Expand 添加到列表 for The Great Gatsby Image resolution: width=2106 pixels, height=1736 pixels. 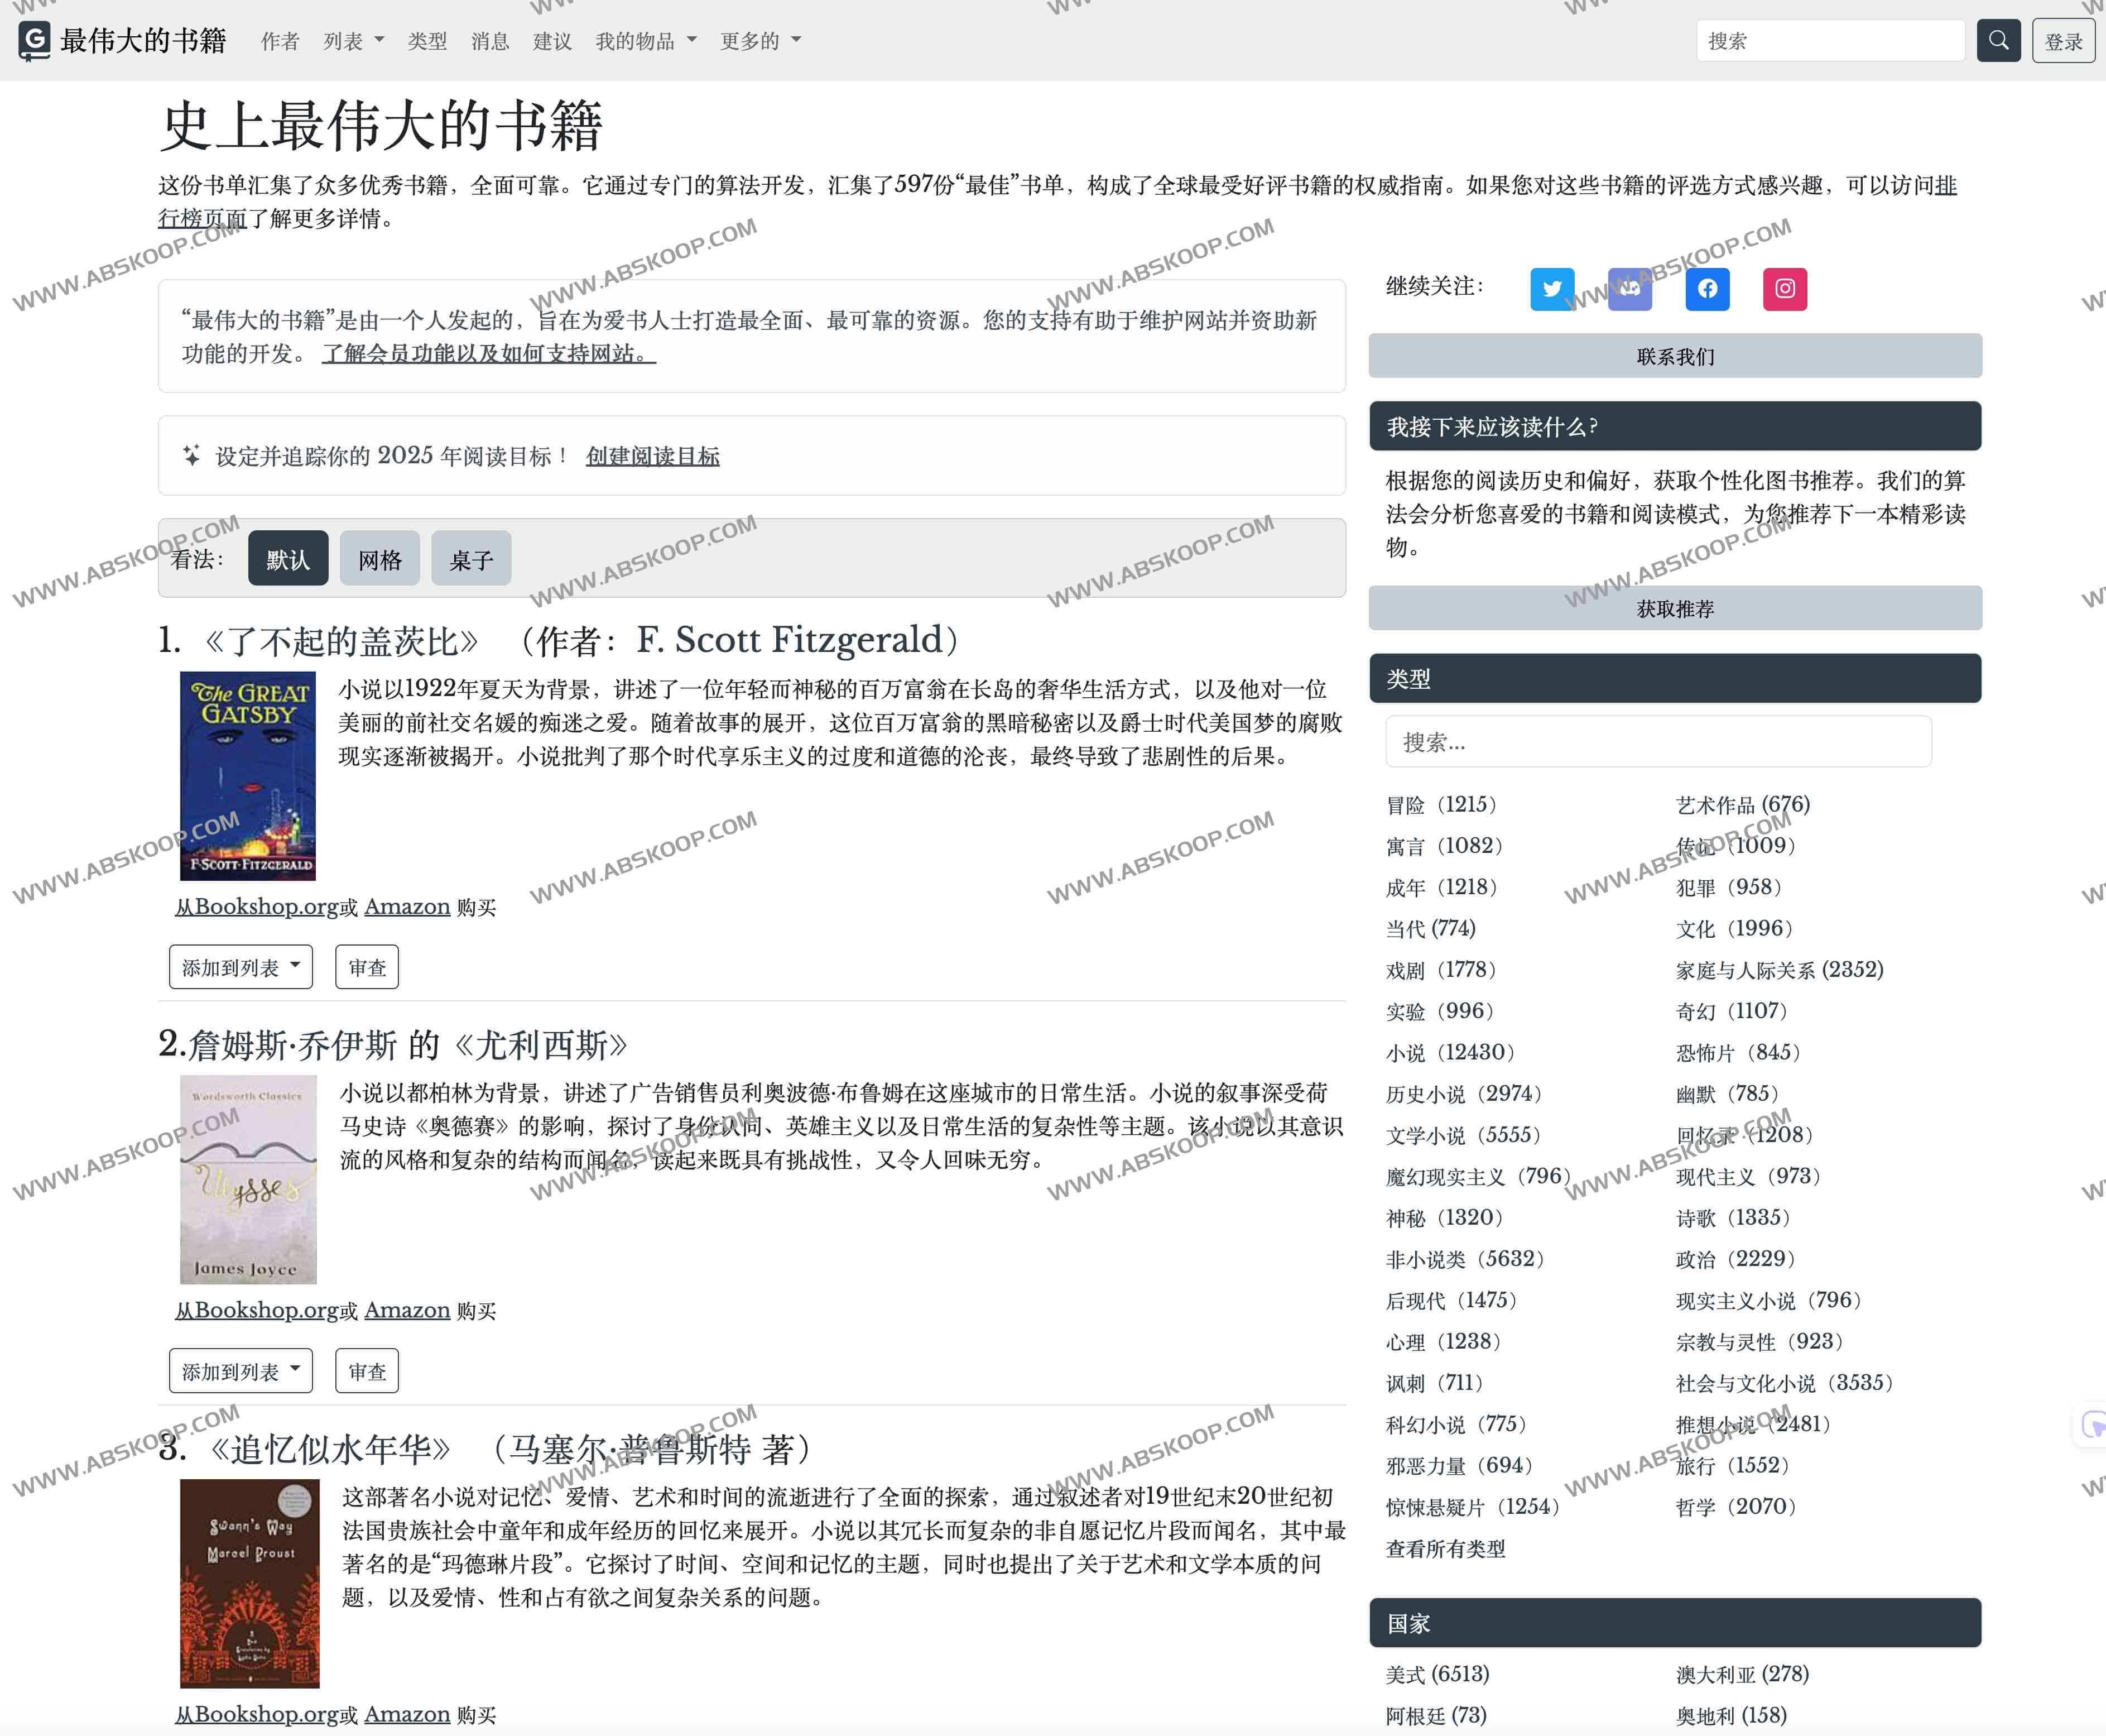coord(240,966)
